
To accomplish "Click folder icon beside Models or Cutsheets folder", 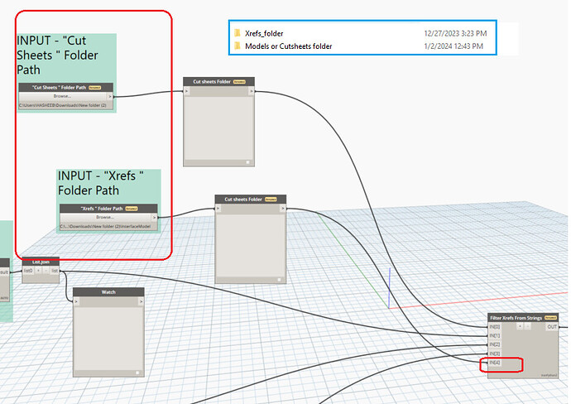I will (x=238, y=46).
